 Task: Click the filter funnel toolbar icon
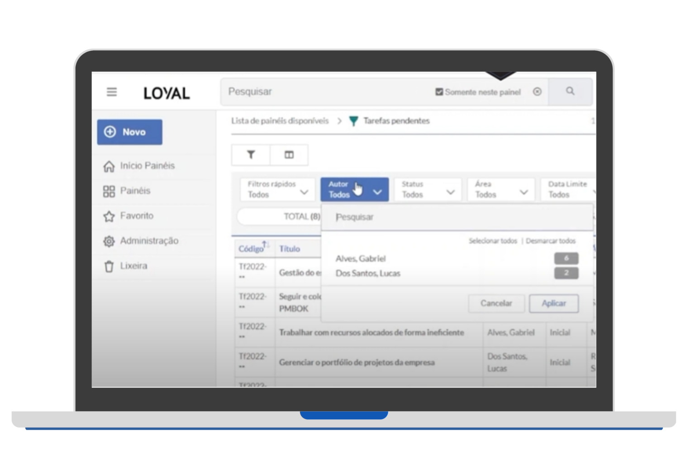pyautogui.click(x=250, y=155)
